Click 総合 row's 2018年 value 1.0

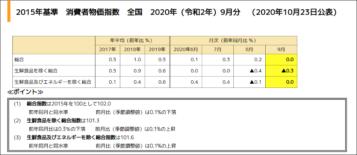(138, 60)
